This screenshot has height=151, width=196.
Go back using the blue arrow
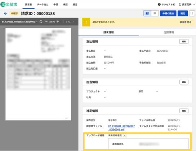tap(5, 13)
